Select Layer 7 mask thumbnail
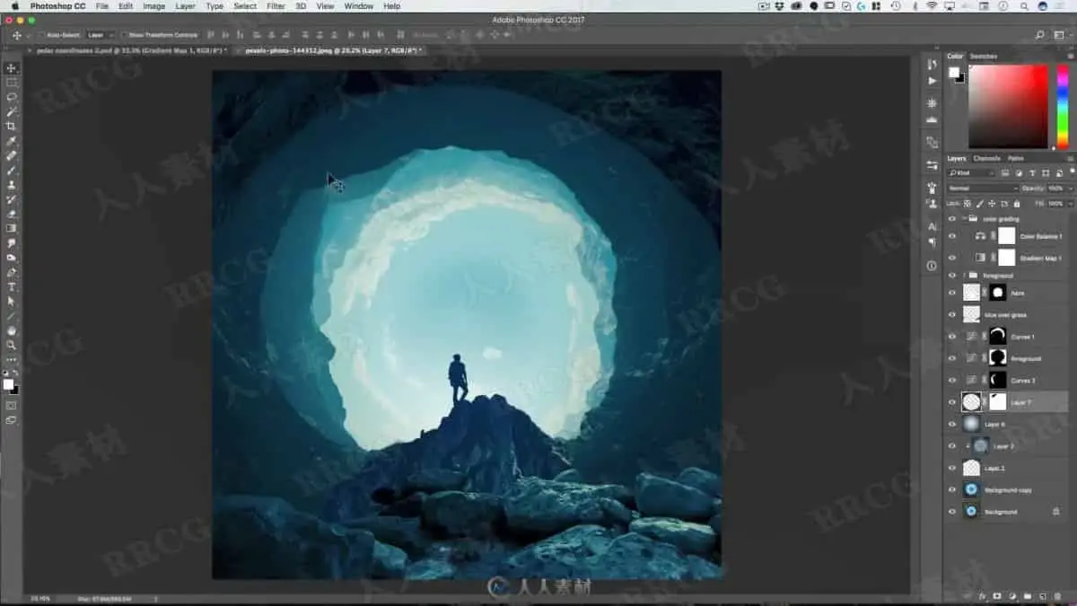Image resolution: width=1077 pixels, height=606 pixels. (x=998, y=402)
